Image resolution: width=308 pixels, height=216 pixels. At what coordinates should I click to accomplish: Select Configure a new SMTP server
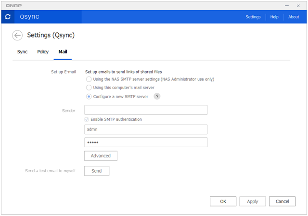point(89,97)
